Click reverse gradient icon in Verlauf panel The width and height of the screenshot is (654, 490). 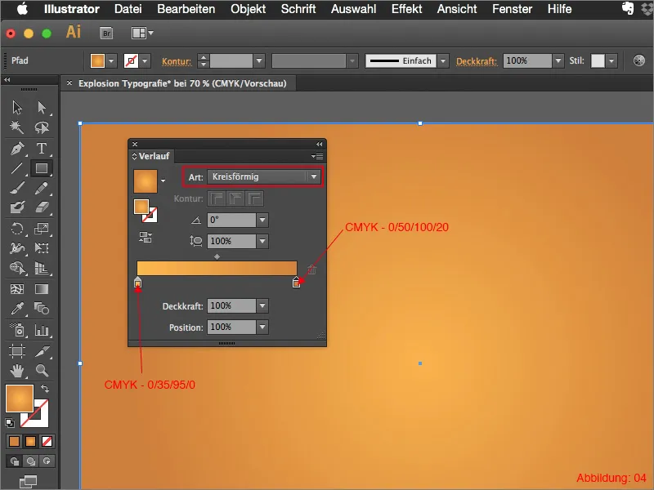[146, 238]
